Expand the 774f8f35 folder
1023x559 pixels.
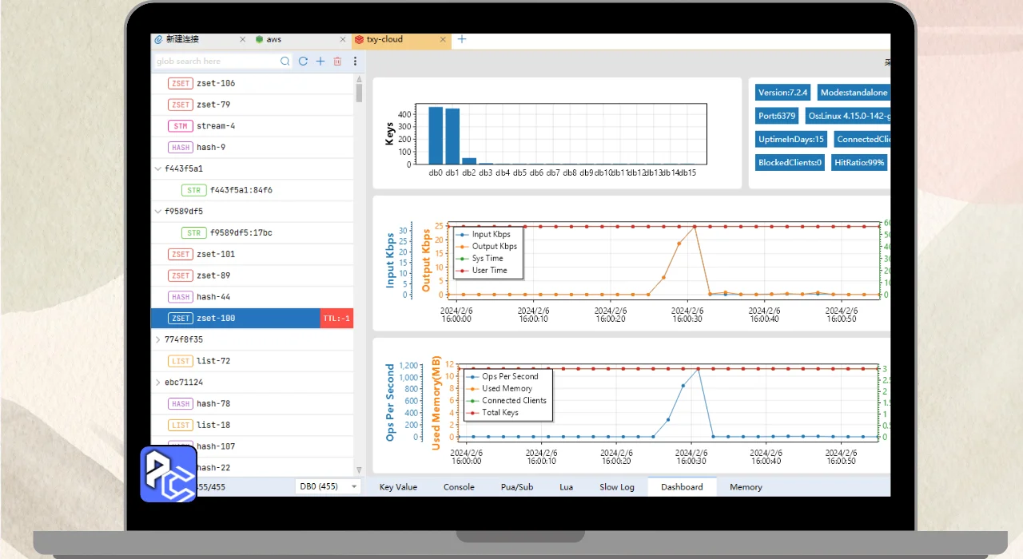157,339
